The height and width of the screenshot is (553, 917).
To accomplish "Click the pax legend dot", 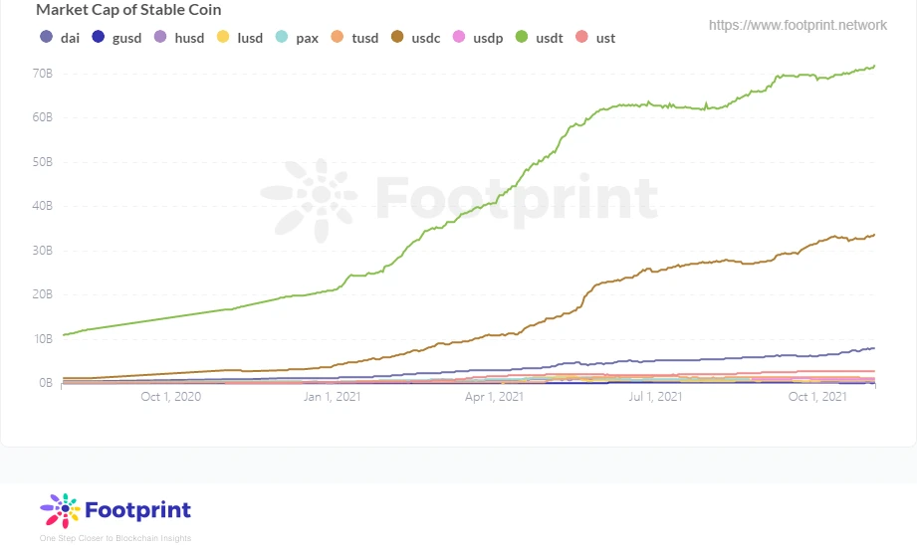I will point(282,38).
